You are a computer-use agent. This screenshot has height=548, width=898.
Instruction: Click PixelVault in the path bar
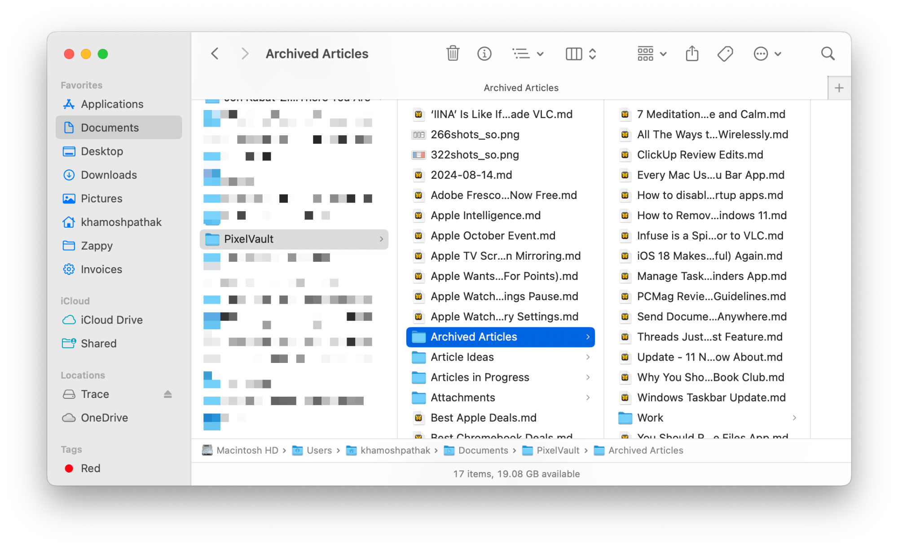(551, 450)
